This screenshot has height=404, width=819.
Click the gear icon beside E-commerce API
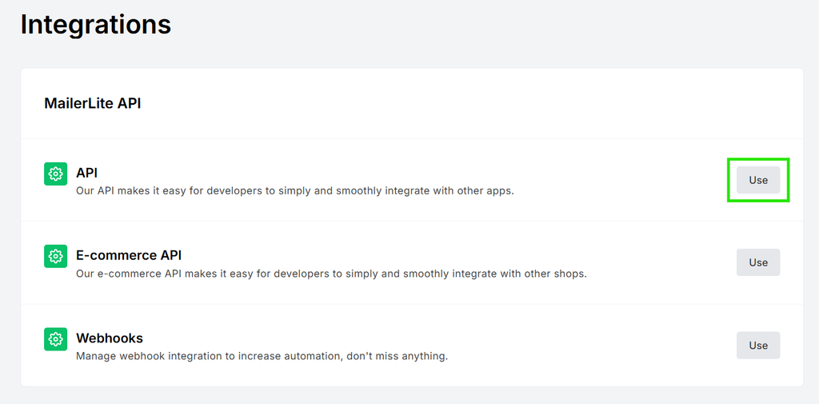[x=55, y=256]
